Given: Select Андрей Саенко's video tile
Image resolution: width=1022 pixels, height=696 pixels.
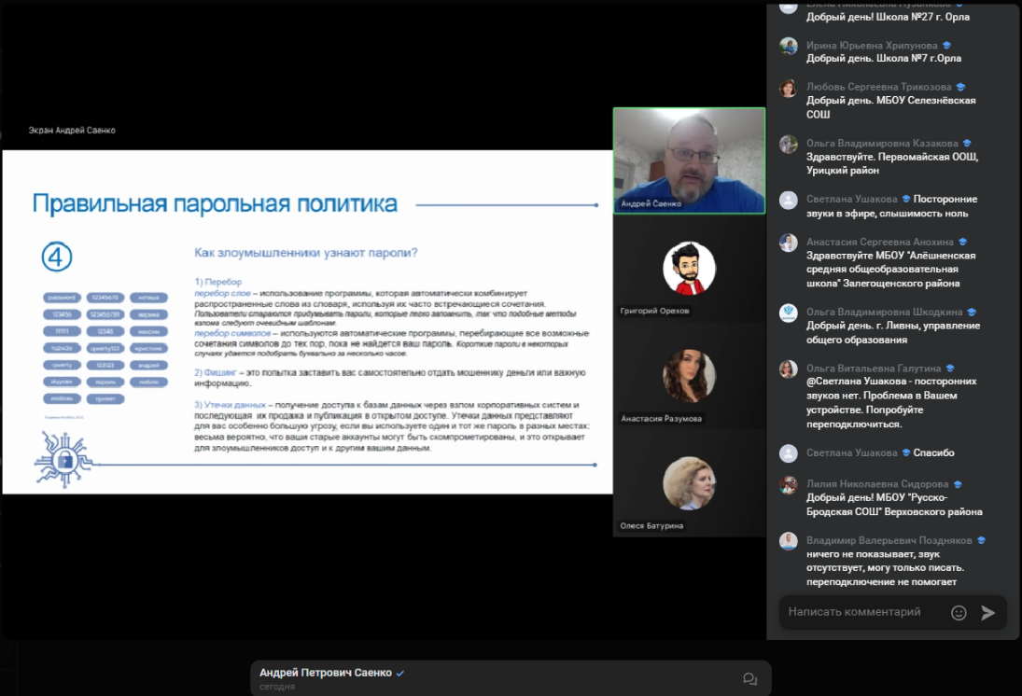Looking at the screenshot, I should 689,160.
